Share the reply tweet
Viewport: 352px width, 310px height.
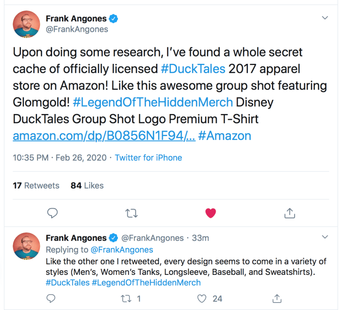click(x=277, y=298)
